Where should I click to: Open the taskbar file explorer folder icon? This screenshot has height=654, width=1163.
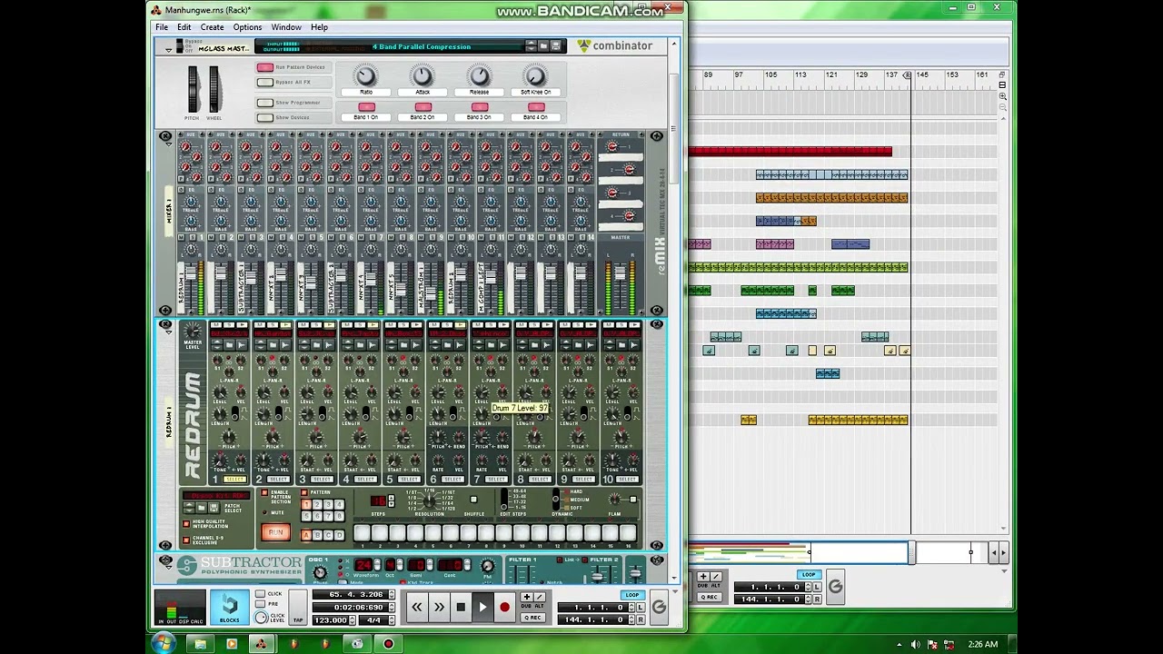click(200, 644)
